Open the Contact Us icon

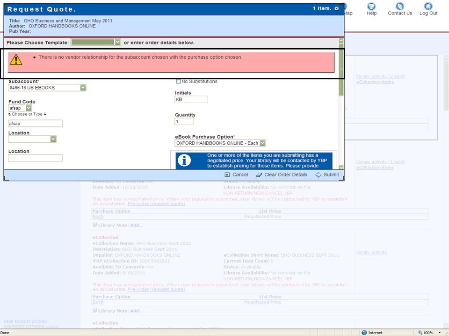400,6
